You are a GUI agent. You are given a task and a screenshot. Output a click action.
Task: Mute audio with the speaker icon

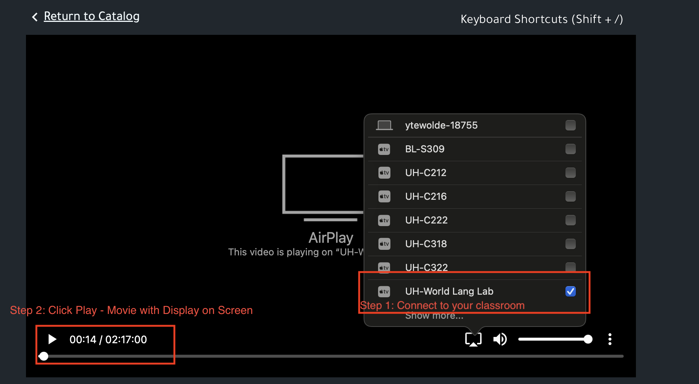(500, 339)
